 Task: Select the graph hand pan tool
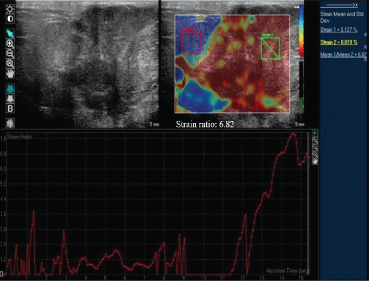tap(315, 161)
